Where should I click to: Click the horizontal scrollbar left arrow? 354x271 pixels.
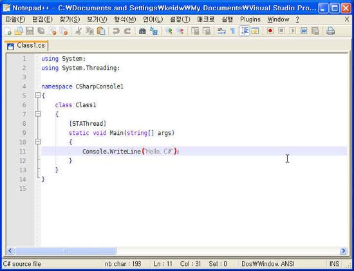[x=10, y=250]
